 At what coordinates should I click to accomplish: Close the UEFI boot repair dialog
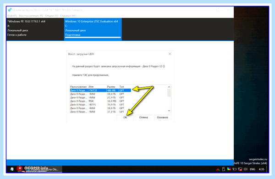click(x=170, y=54)
